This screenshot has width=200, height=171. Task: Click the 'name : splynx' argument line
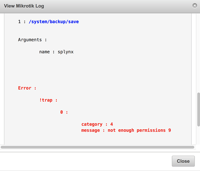(x=56, y=52)
